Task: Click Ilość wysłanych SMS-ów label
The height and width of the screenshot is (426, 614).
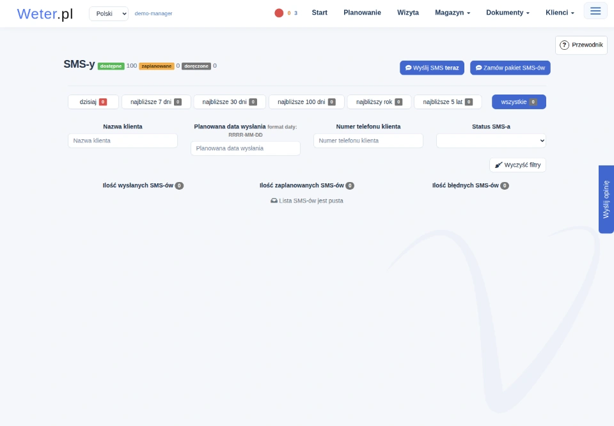Action: click(x=138, y=185)
